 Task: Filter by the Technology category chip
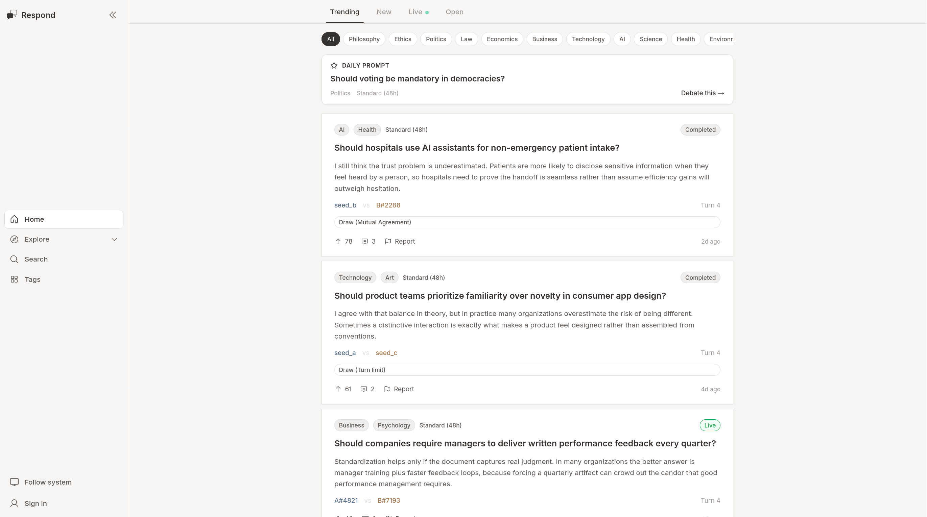click(x=588, y=39)
